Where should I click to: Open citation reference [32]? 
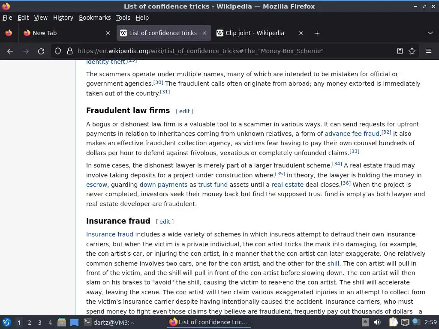click(386, 132)
